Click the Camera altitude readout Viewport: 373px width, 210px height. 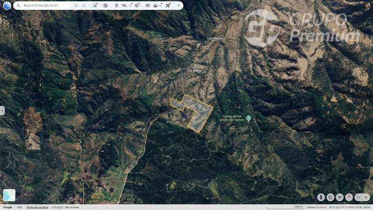tap(316, 207)
